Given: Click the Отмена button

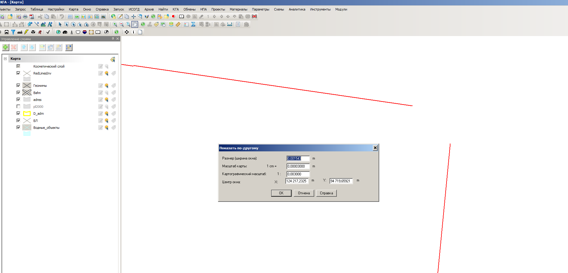Looking at the screenshot, I should tap(304, 193).
